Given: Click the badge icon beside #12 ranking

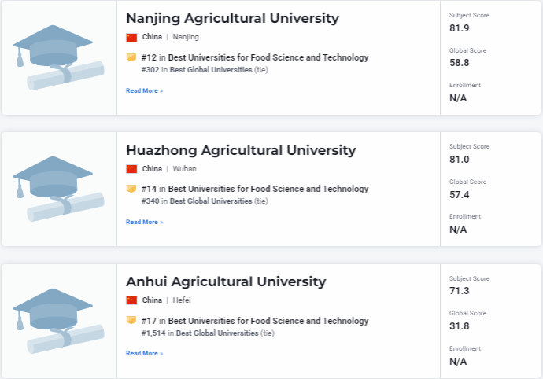Looking at the screenshot, I should 131,57.
